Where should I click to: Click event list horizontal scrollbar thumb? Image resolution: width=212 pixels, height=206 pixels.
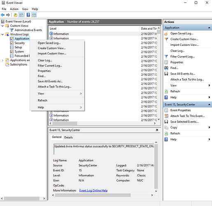pos(65,123)
